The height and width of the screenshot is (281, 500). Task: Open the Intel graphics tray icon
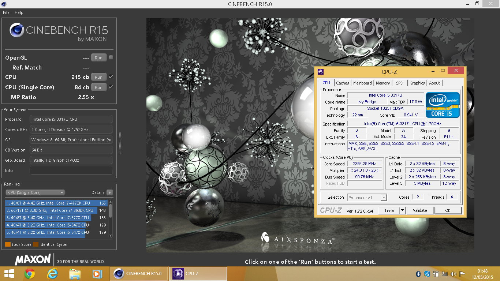click(427, 274)
